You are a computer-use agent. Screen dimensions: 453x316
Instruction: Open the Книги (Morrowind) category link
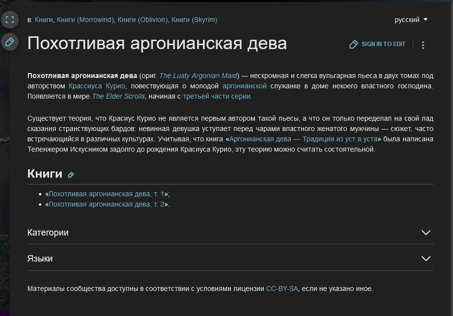[x=85, y=20]
